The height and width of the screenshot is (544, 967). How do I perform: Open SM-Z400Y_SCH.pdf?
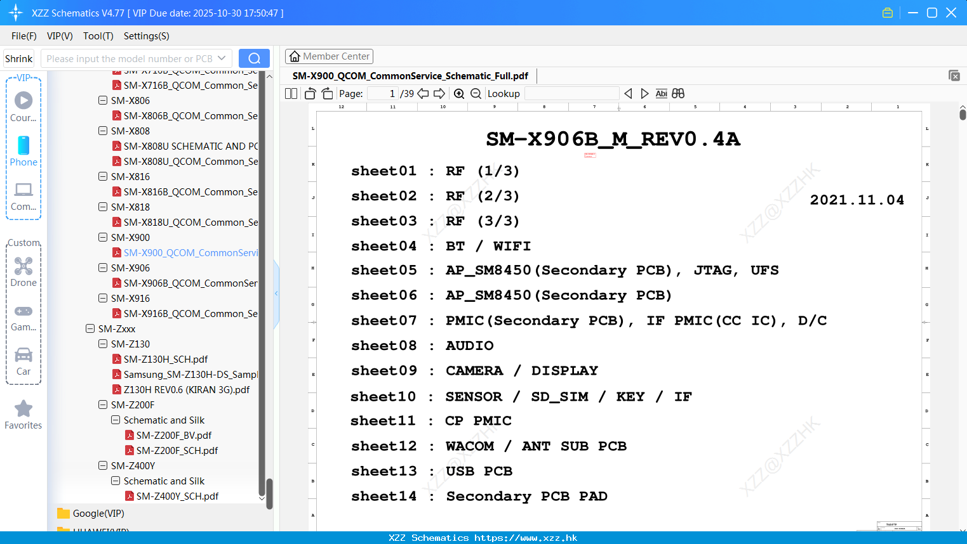pos(177,496)
